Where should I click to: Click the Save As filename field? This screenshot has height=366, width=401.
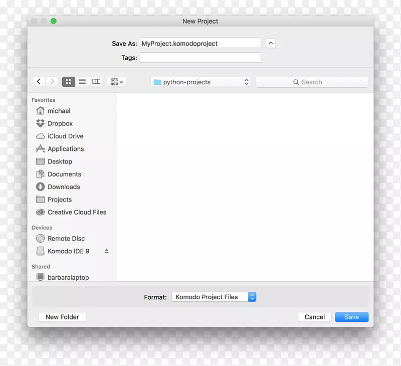[200, 43]
